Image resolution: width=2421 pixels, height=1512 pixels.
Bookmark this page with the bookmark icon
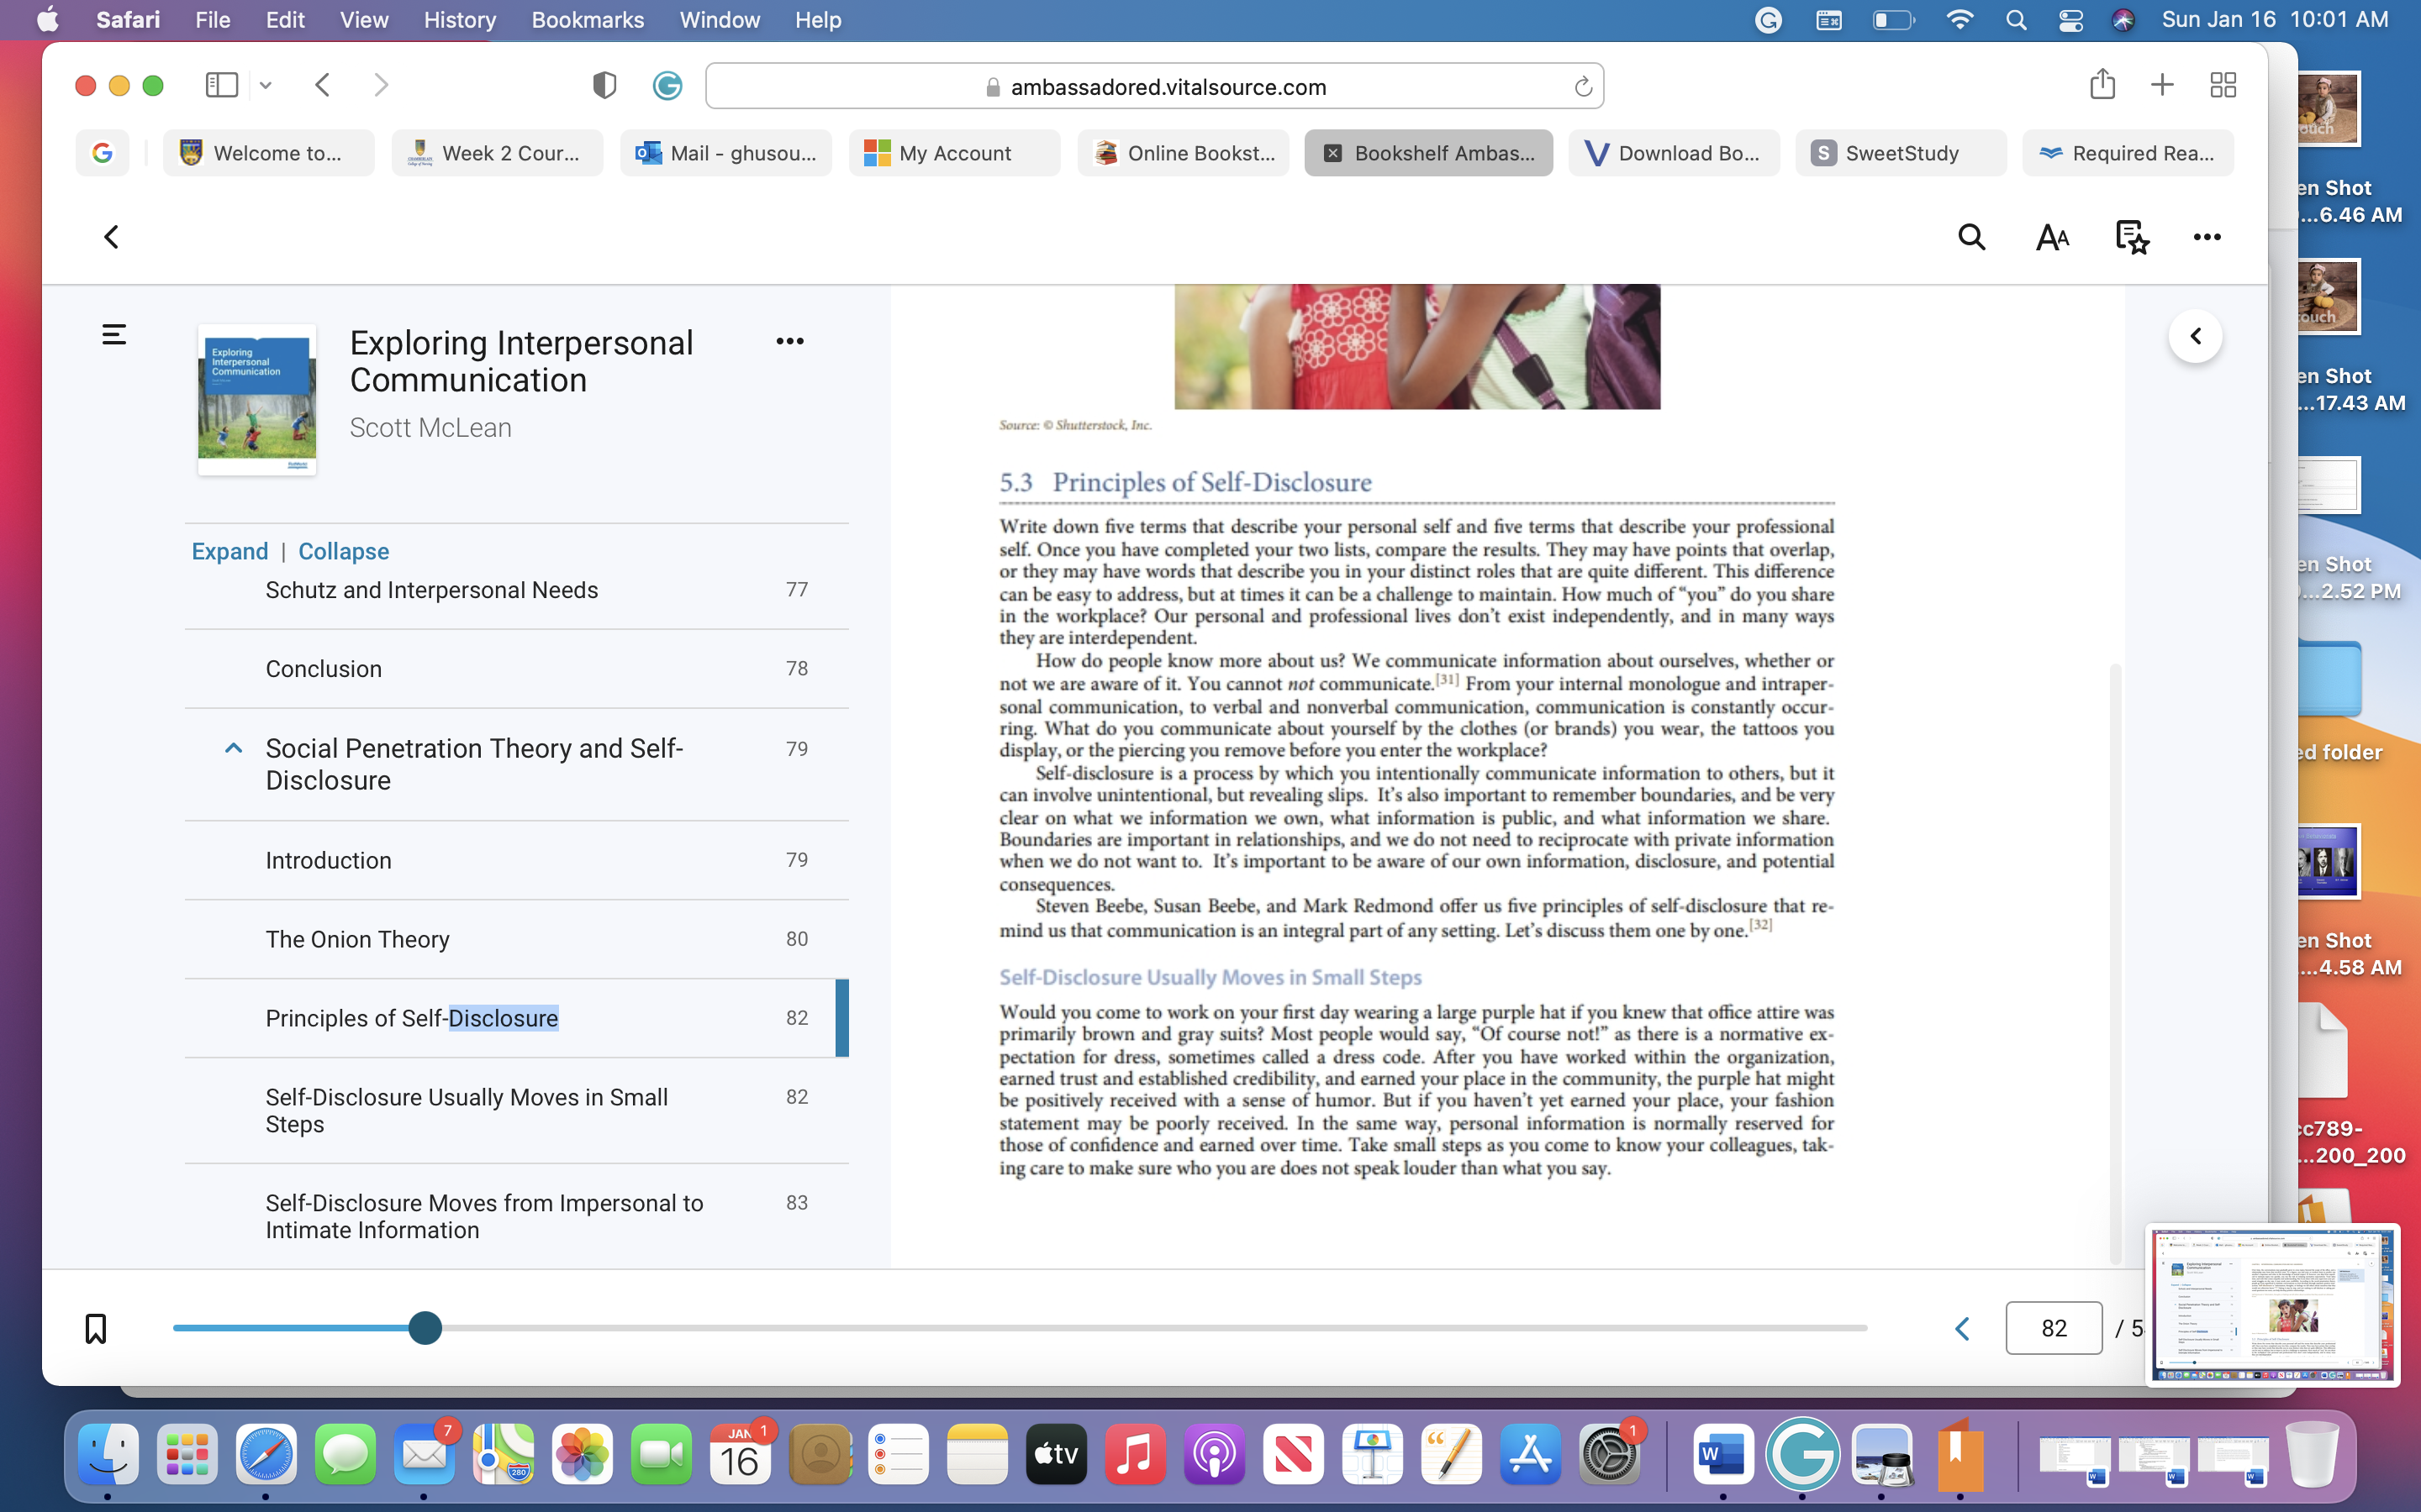click(x=96, y=1328)
